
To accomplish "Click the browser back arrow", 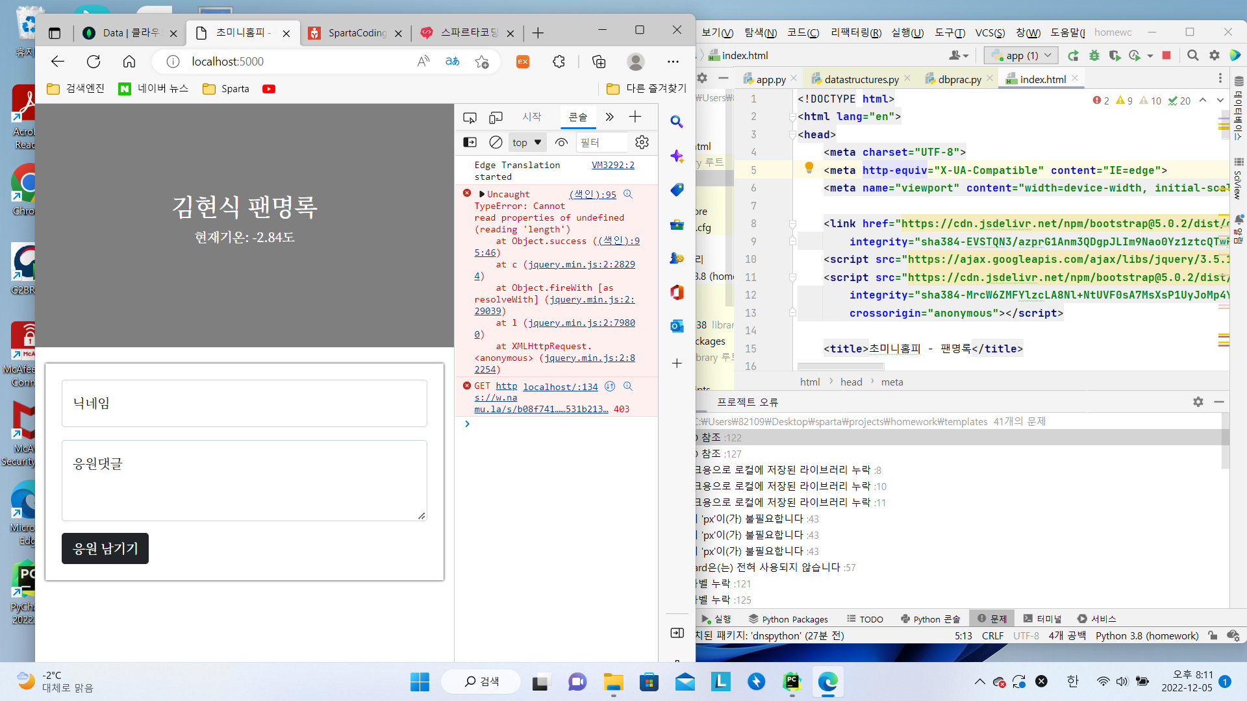I will pyautogui.click(x=58, y=62).
